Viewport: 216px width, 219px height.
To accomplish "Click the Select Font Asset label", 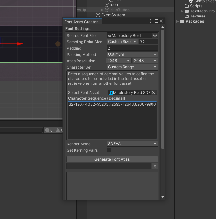I will 84,93.
